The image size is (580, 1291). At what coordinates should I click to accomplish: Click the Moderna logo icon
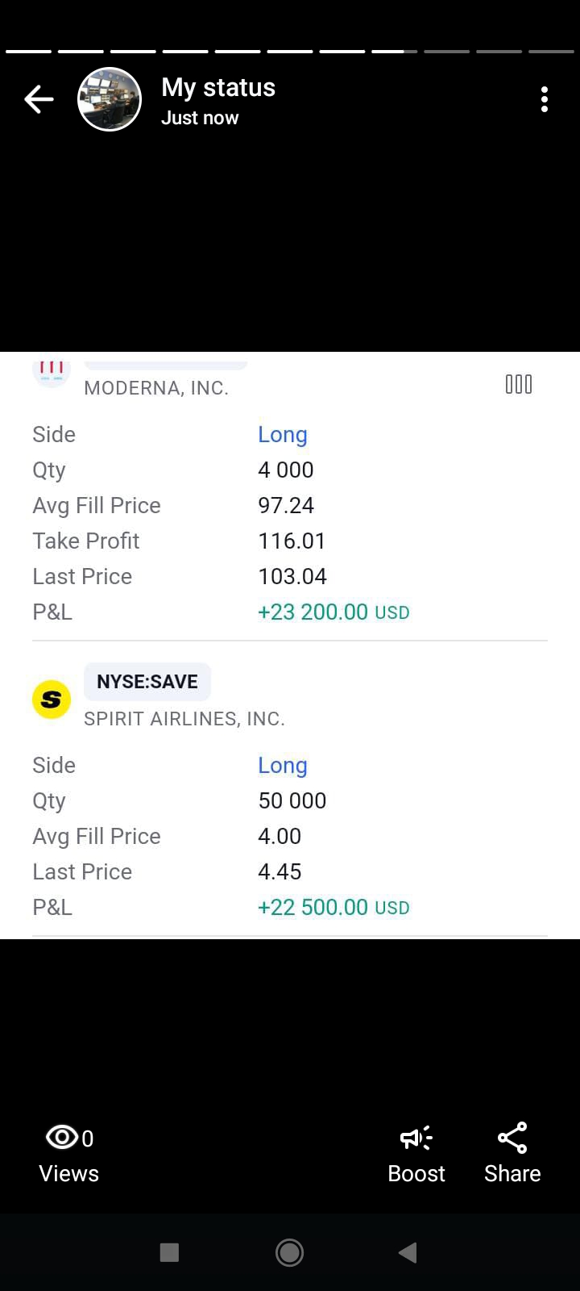tap(52, 370)
